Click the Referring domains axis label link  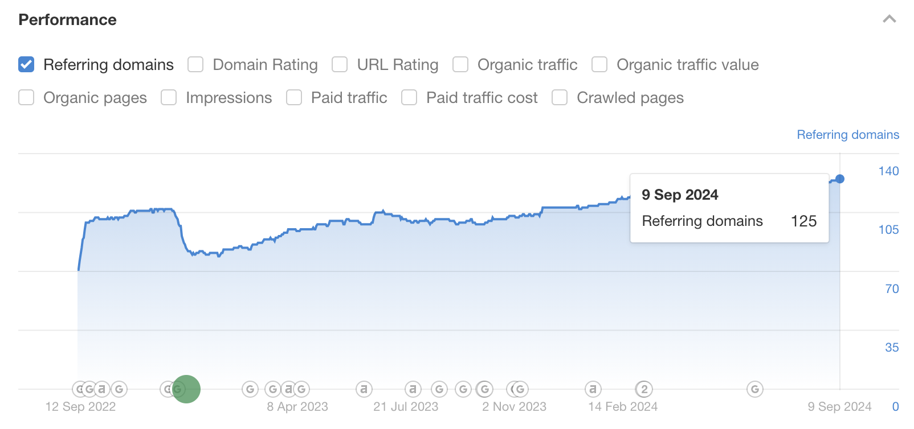(848, 135)
